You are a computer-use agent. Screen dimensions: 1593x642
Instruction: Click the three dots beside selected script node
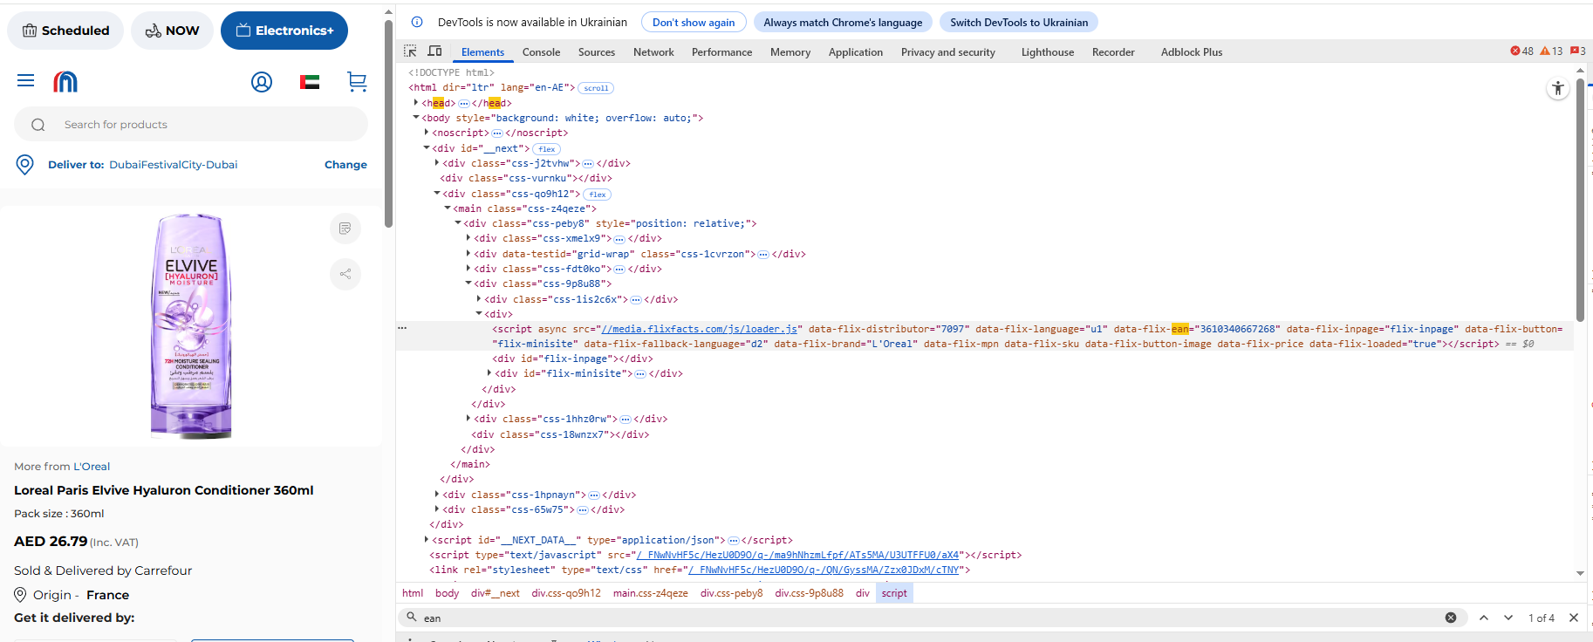point(402,328)
